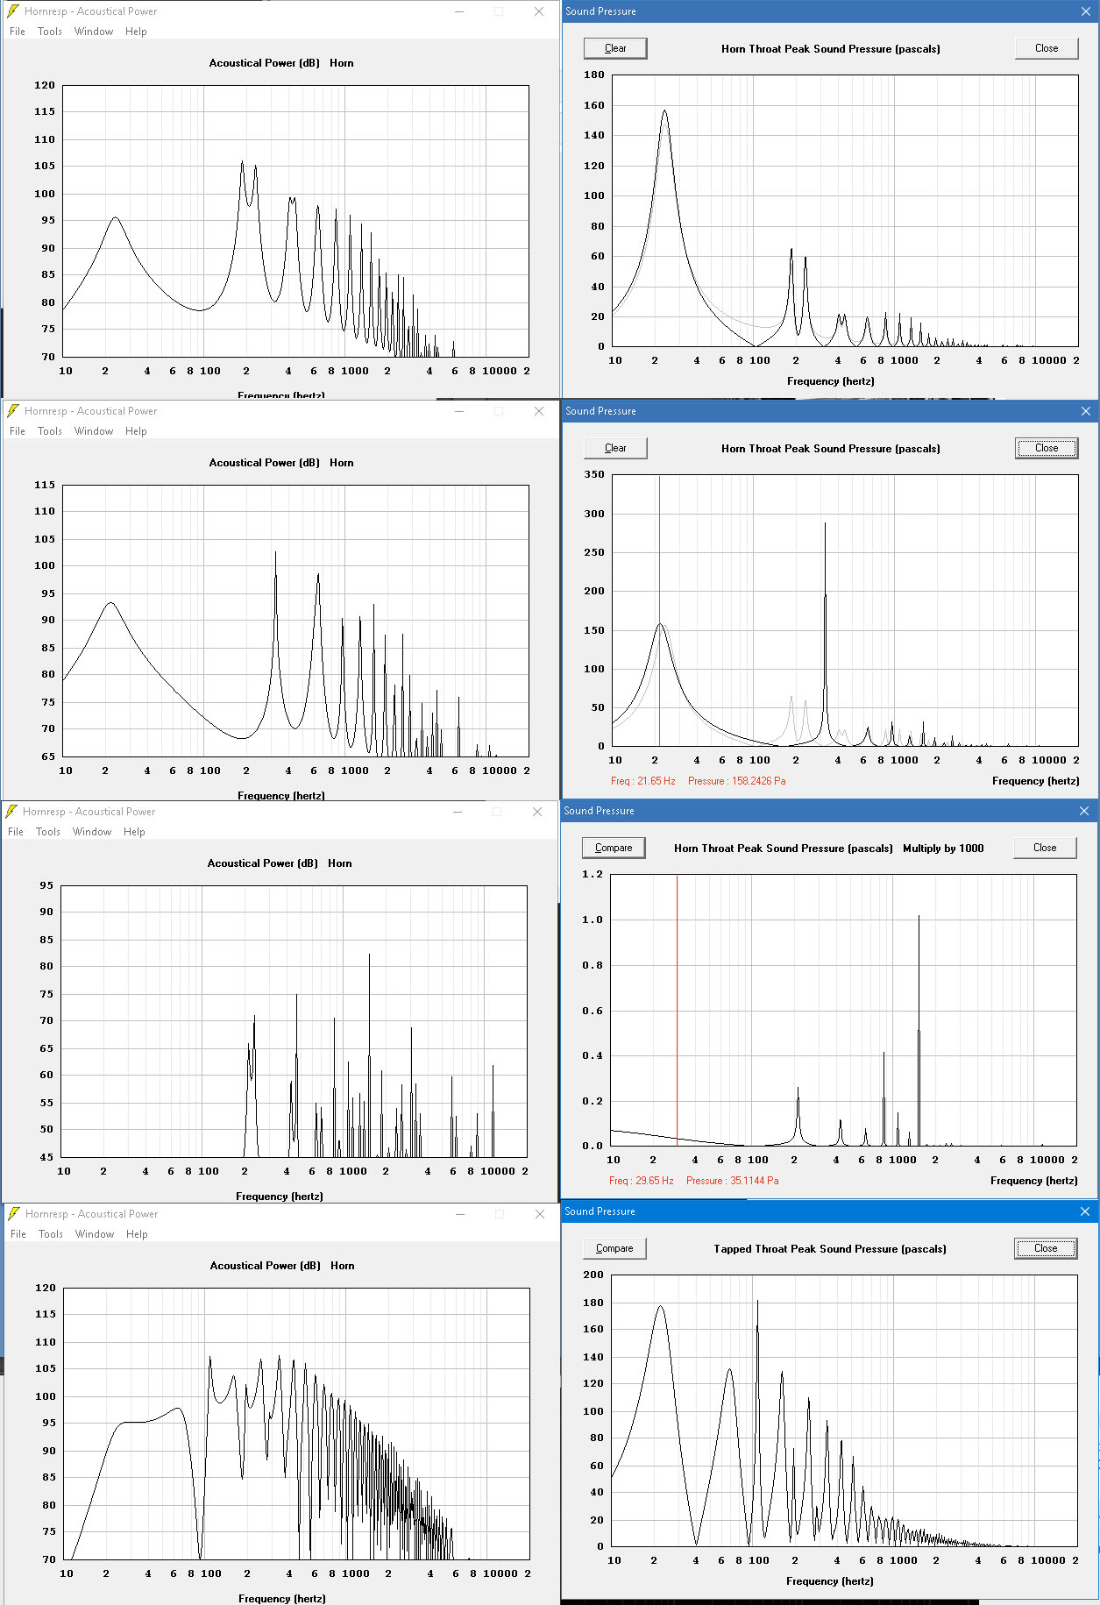The image size is (1100, 1605).
Task: Click Hornresp lightning icon beside Tapped Throat chart window
Action: (x=14, y=1213)
